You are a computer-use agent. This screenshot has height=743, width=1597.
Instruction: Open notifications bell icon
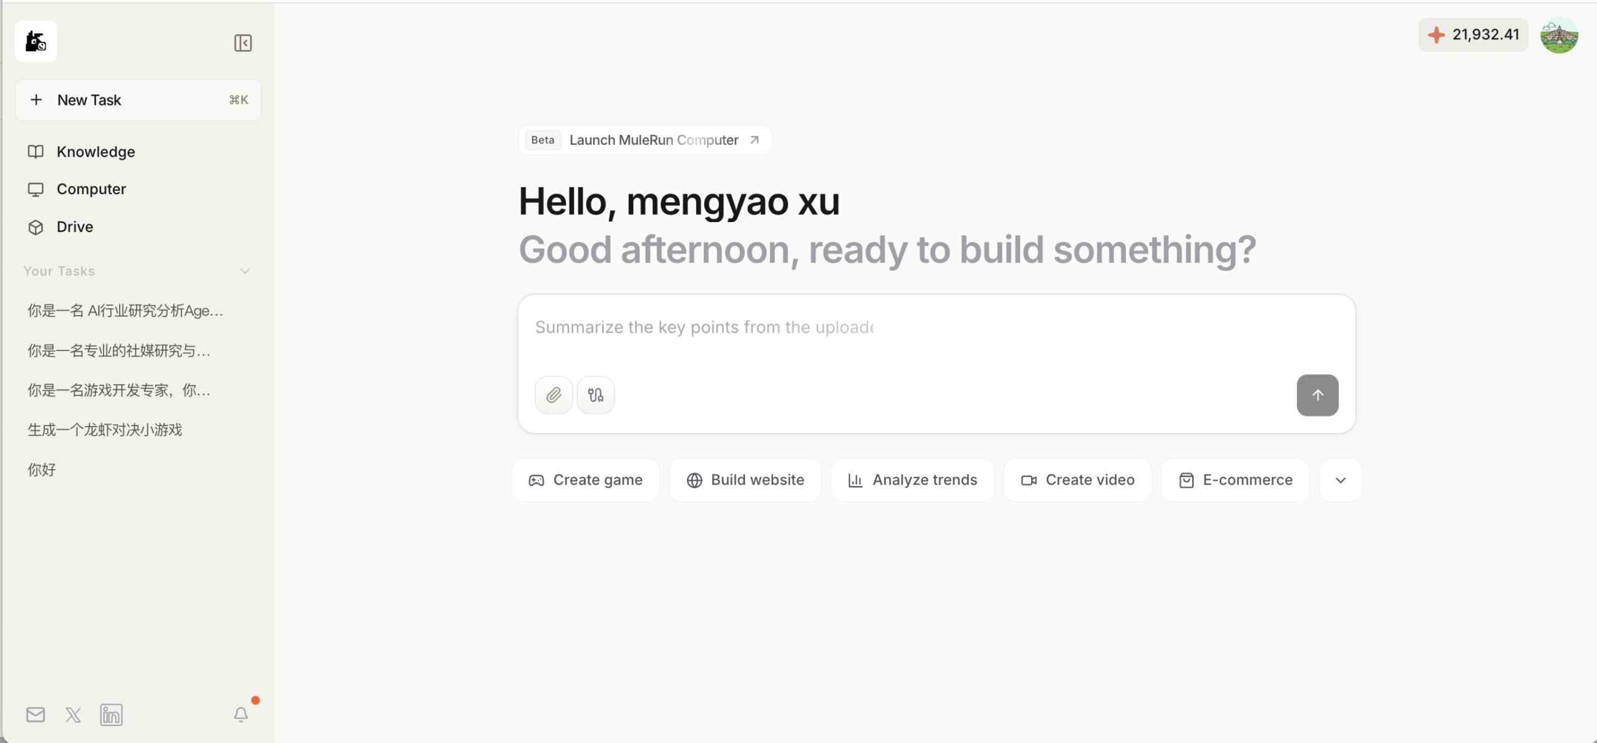click(241, 714)
